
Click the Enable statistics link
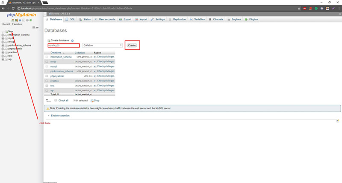[x=60, y=116]
